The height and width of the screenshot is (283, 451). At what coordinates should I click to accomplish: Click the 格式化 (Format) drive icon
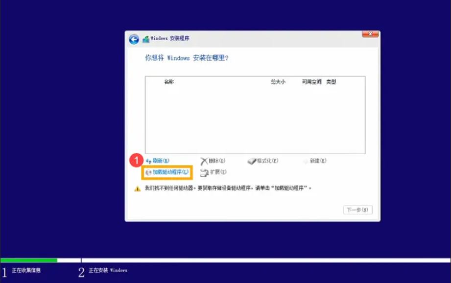pos(252,160)
